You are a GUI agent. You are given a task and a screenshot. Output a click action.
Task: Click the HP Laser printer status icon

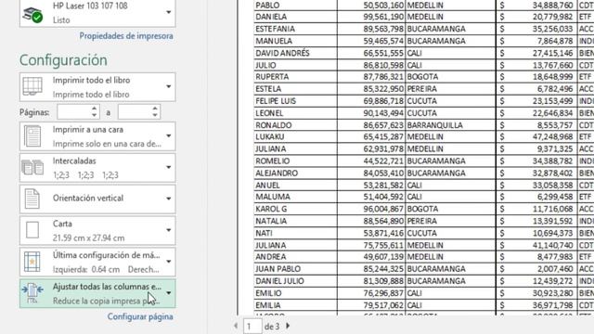(x=32, y=14)
